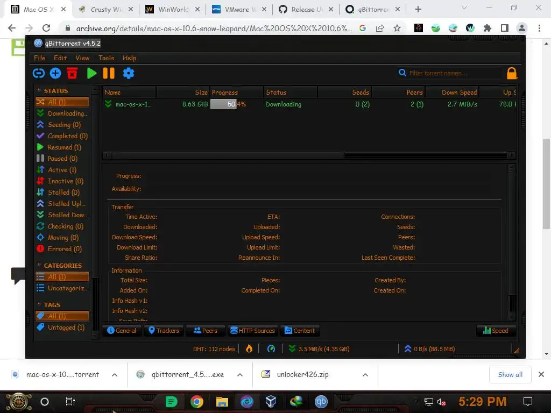
Task: Click the red Remove torrent trash icon
Action: pos(72,73)
